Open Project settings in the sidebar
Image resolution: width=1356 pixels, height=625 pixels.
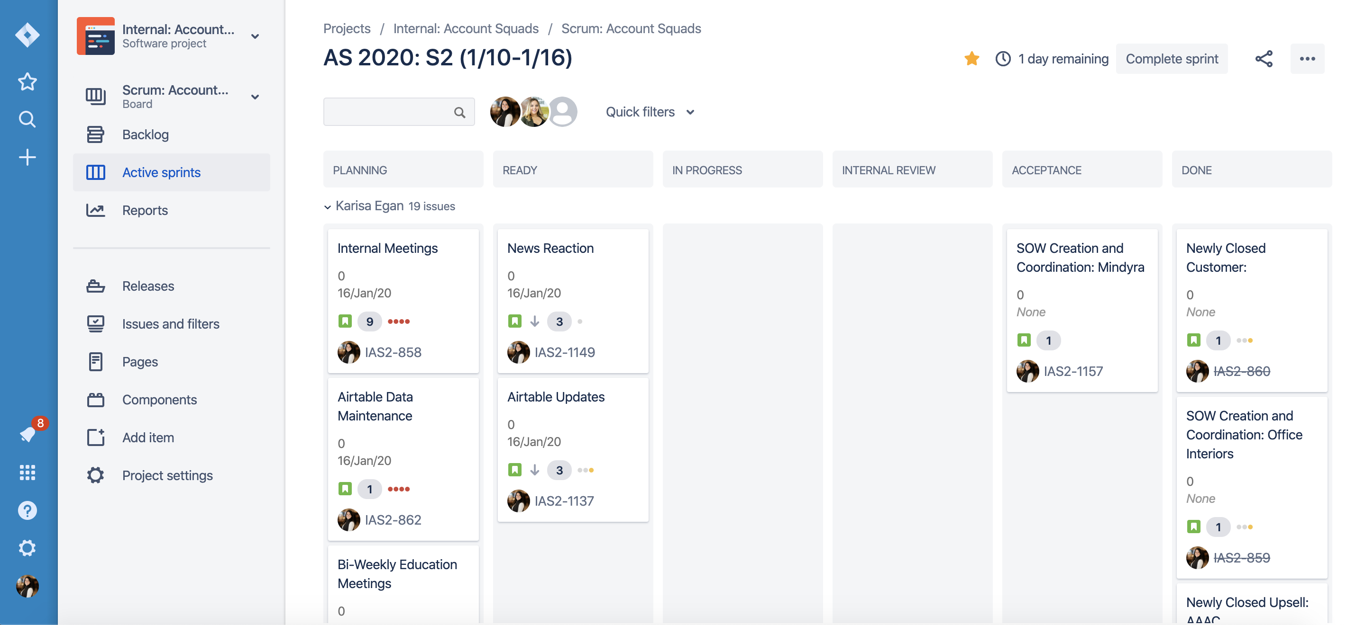[171, 475]
